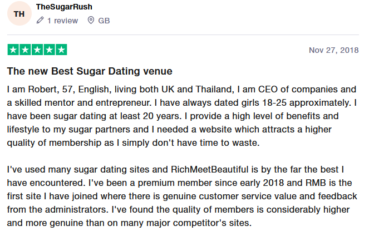
Task: Click the first green rating star
Action: [x=13, y=50]
